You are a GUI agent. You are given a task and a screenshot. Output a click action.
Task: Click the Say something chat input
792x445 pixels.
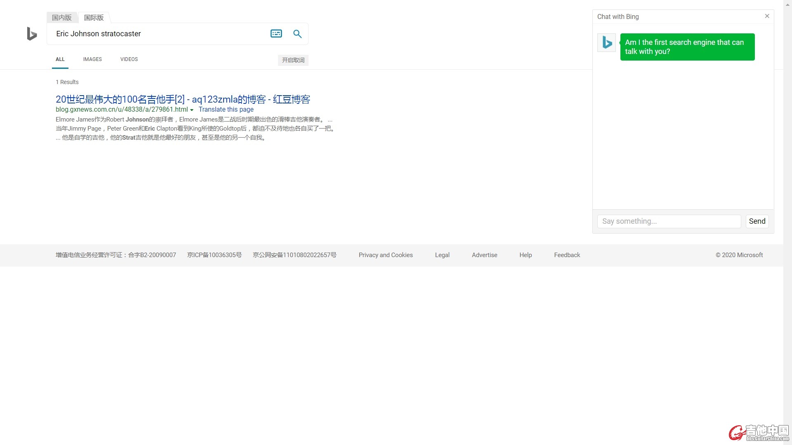(669, 221)
